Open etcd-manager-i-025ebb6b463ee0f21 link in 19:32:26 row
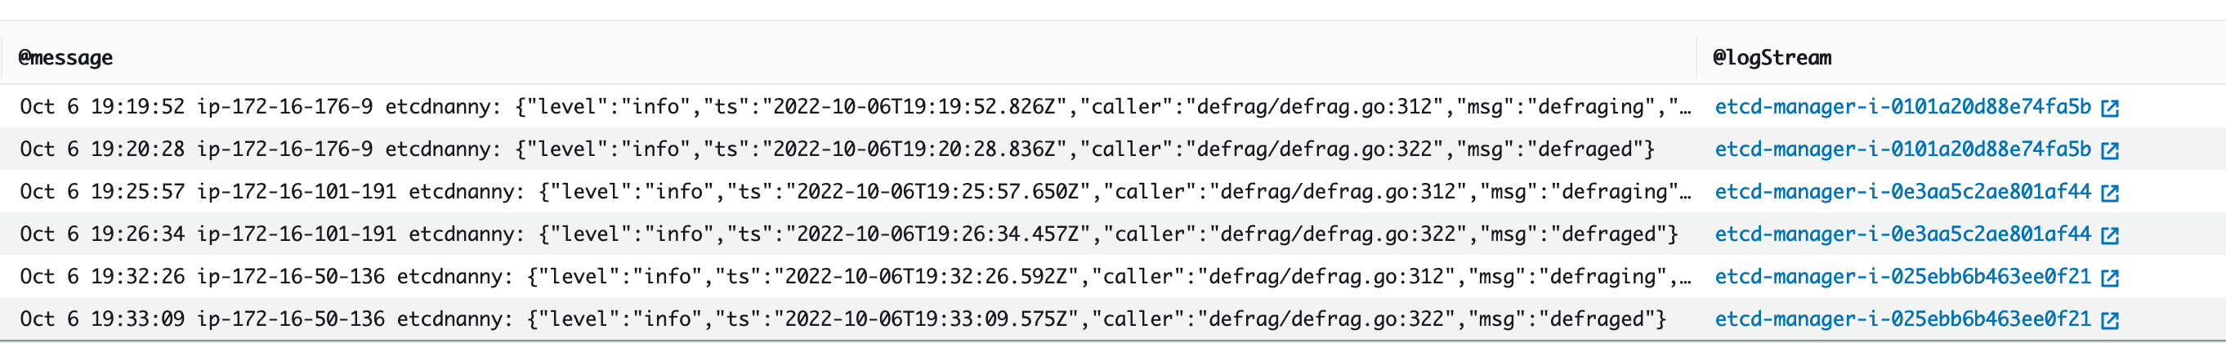Viewport: 2226px width, 343px height. pyautogui.click(x=1902, y=277)
